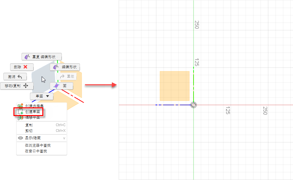Click the 重复 编辑形状 marking menu button
This screenshot has height=180, width=293.
click(x=41, y=57)
